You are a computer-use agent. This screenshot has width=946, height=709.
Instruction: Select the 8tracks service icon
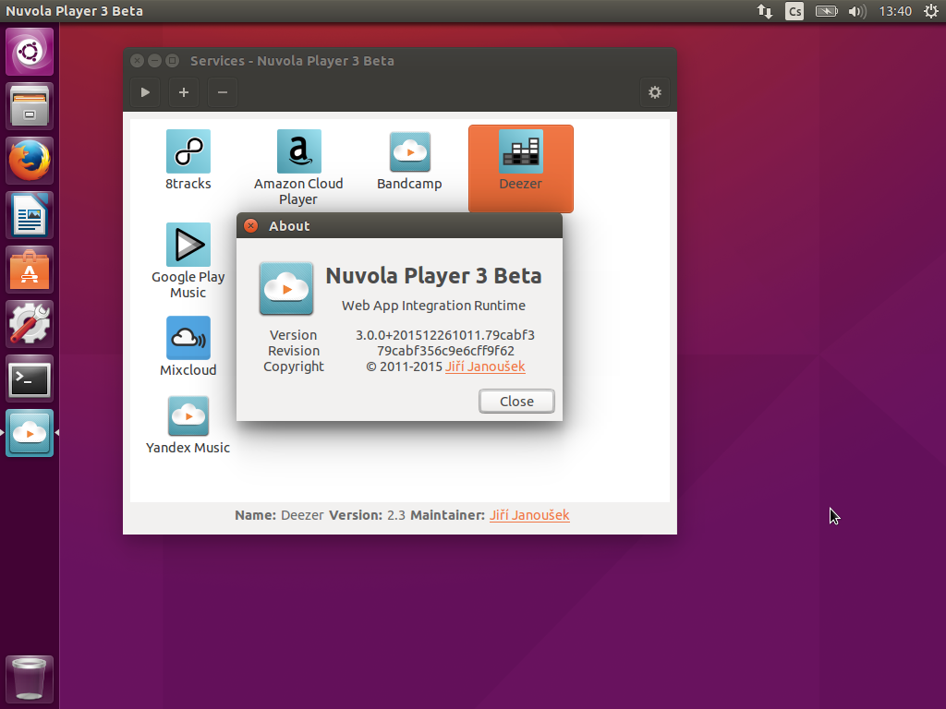pos(188,151)
